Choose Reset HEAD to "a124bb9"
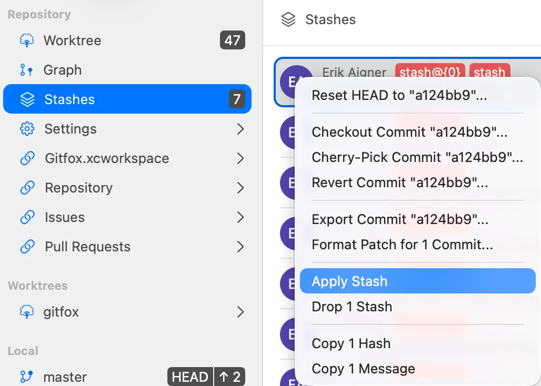The width and height of the screenshot is (541, 386). (417, 95)
